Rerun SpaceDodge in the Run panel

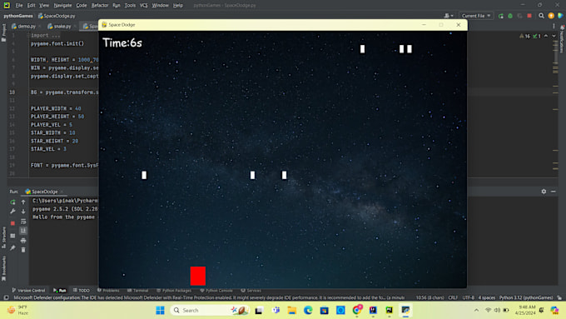pos(12,202)
